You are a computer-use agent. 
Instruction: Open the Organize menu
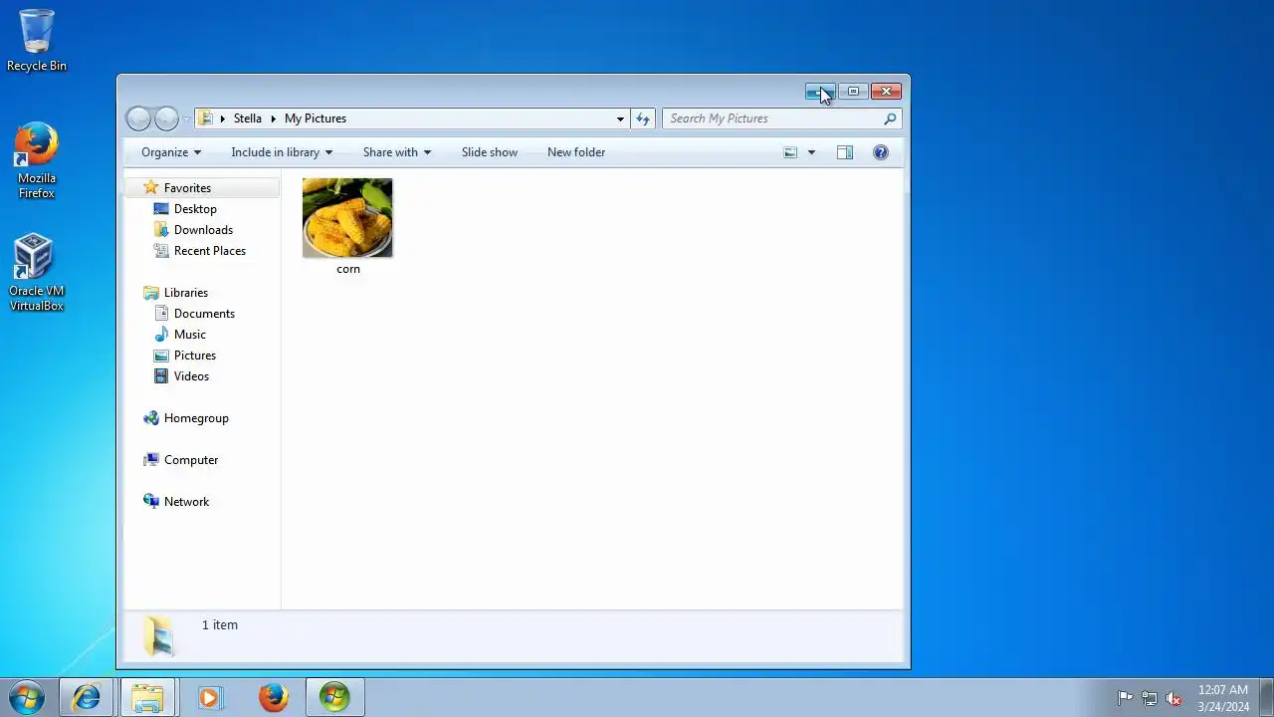[171, 152]
